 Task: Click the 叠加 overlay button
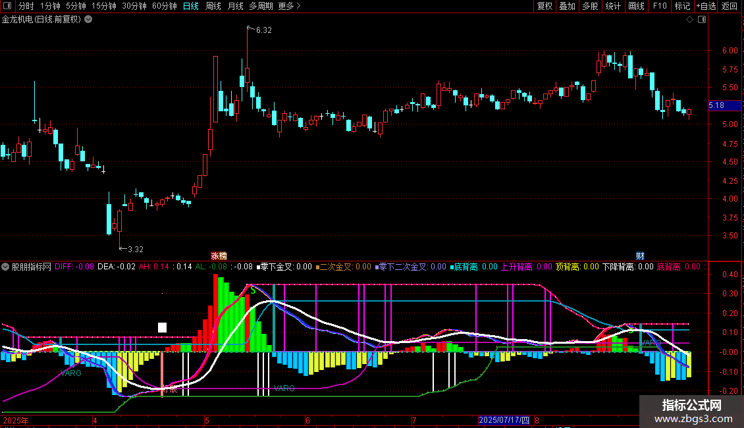pos(567,6)
